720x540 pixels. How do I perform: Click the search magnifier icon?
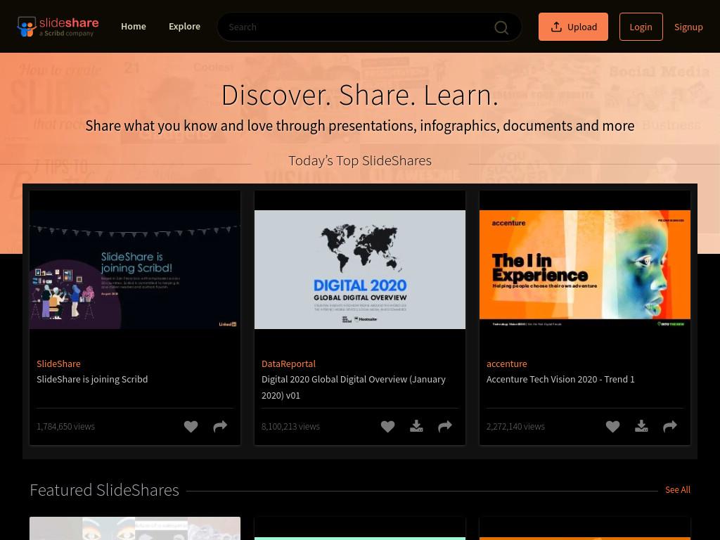501,27
